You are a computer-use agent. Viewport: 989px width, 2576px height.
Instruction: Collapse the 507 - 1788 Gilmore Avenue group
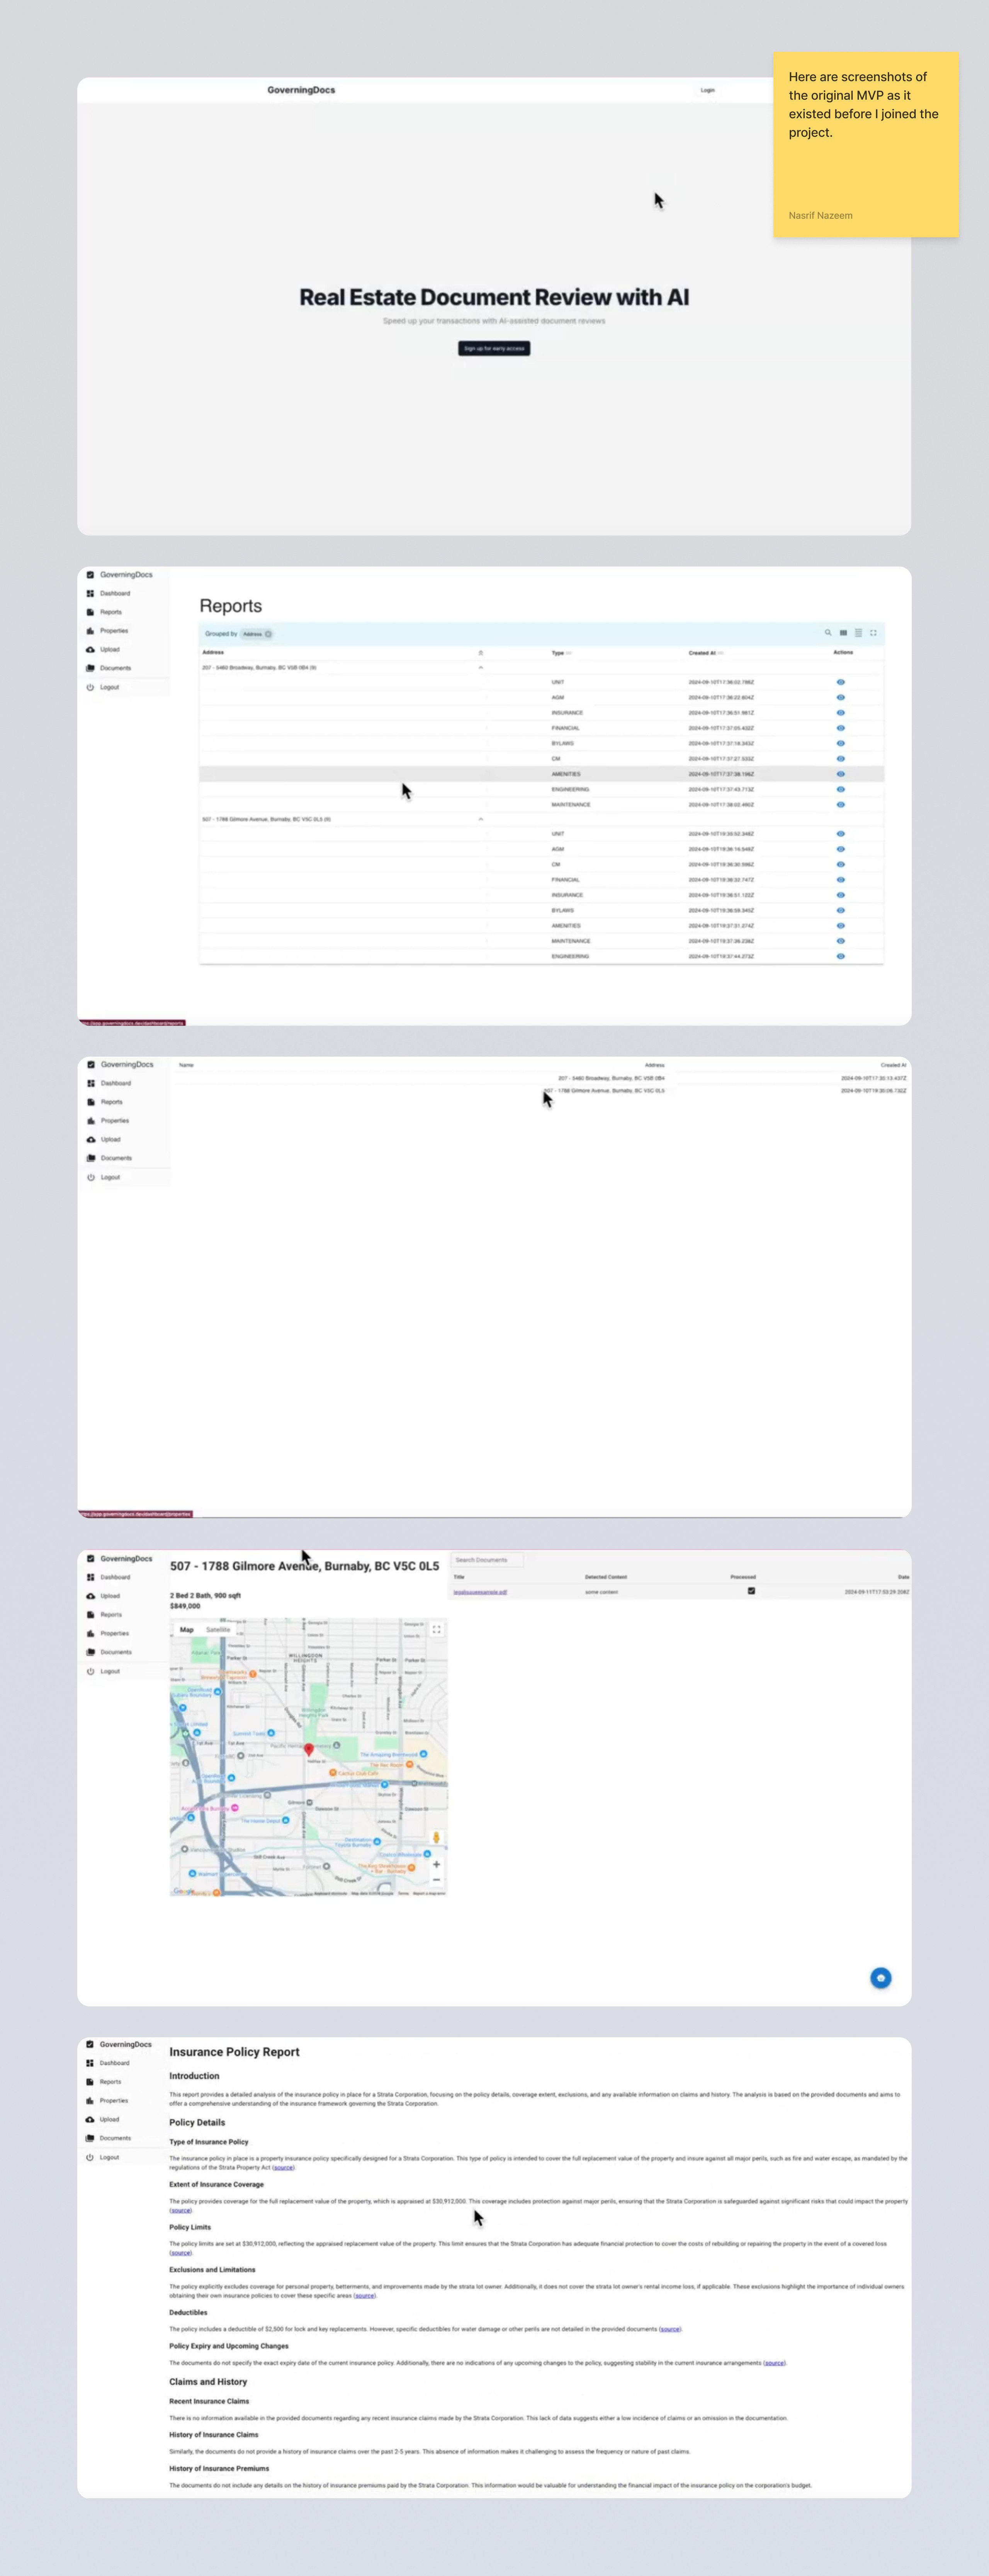pos(481,819)
